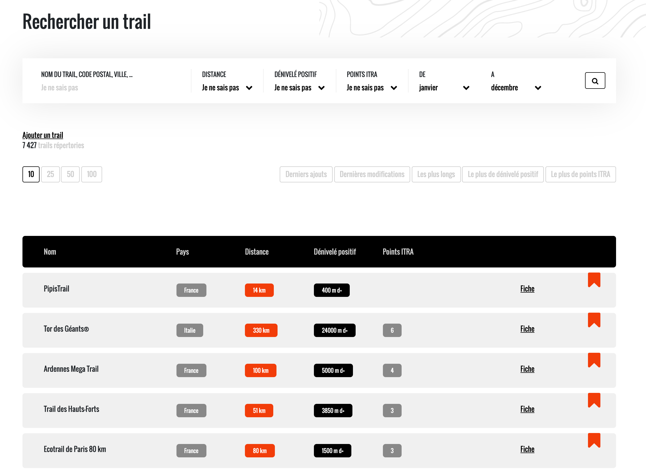Viewport: 646px width, 471px height.
Task: Click the Ardennes Mega Trail name
Action: [x=71, y=369]
